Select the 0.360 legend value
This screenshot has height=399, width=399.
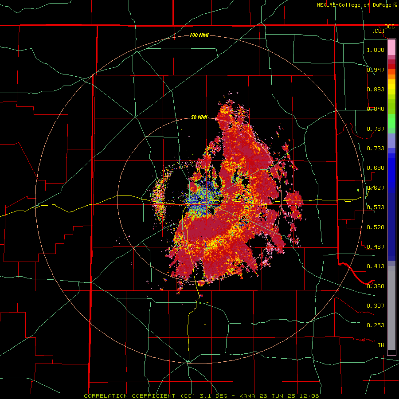(x=376, y=286)
